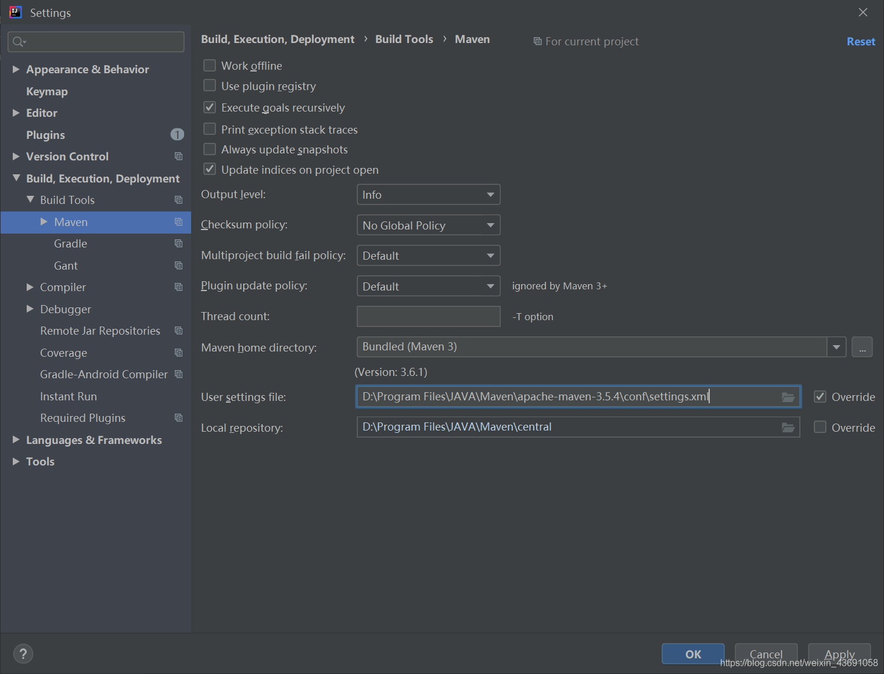
Task: Click the For current project icon
Action: (x=537, y=41)
